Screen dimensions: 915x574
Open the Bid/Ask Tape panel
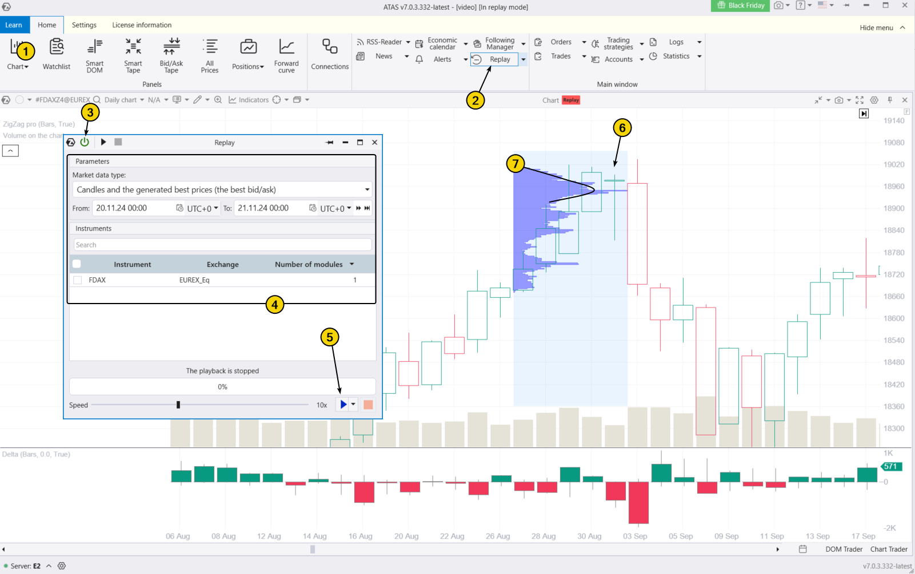tap(171, 54)
